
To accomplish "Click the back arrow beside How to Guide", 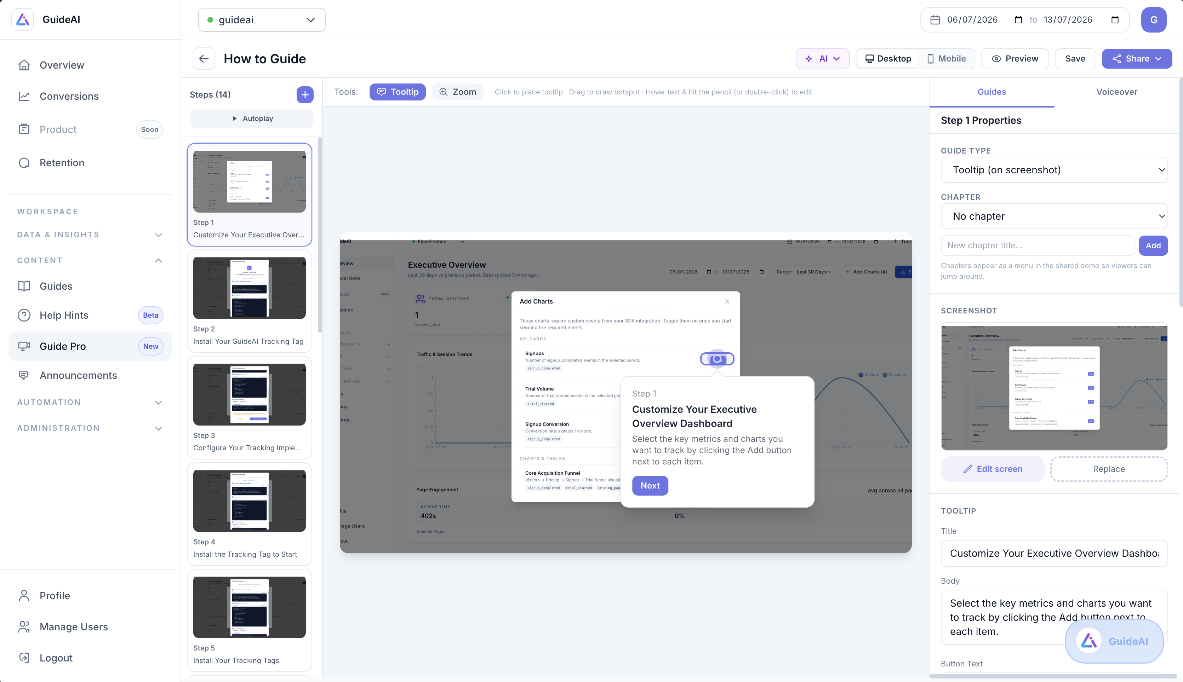I will [204, 59].
